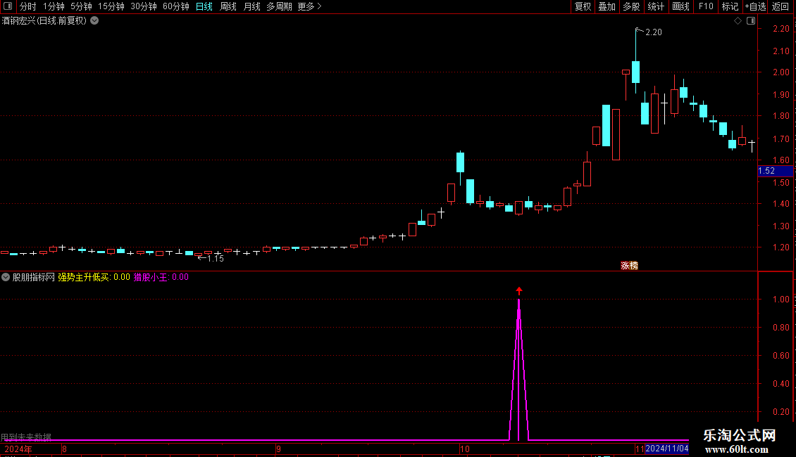This screenshot has height=457, width=796.
Task: Open the 画线 drawing tools
Action: pos(680,6)
